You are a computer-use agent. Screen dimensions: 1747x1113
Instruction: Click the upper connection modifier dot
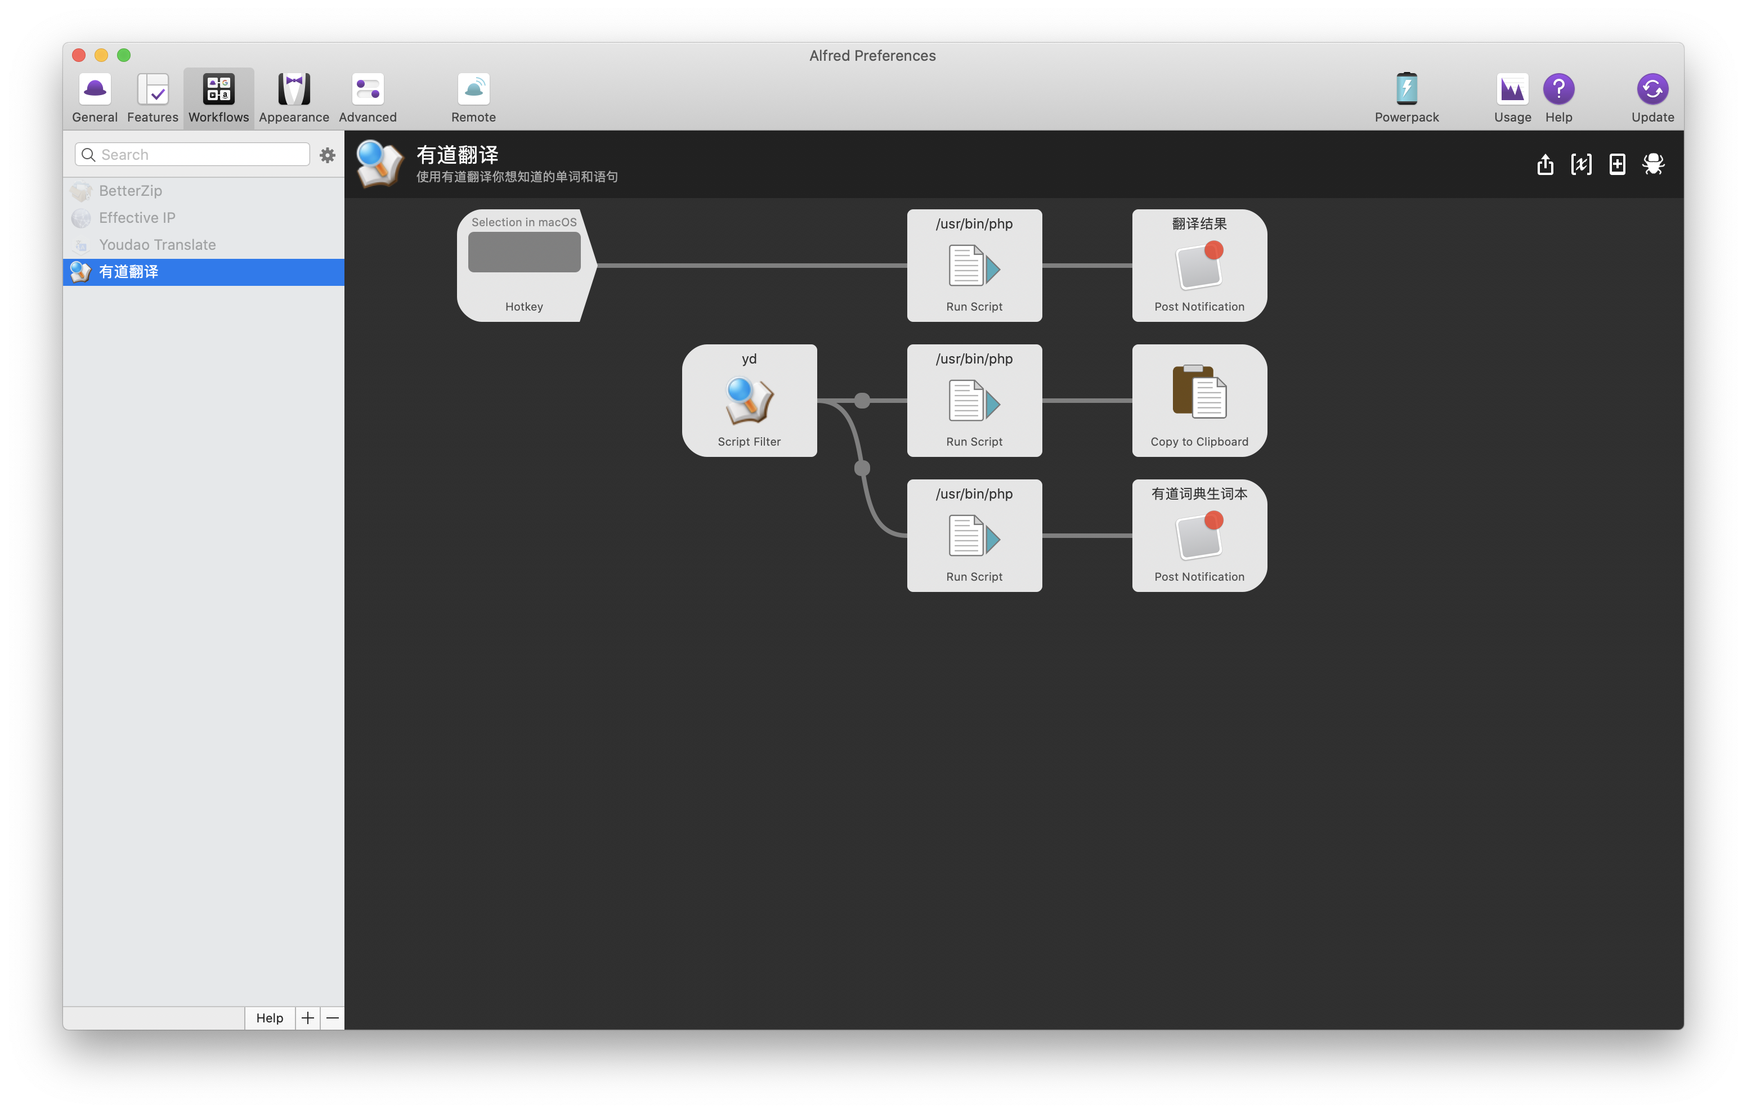[x=862, y=401]
